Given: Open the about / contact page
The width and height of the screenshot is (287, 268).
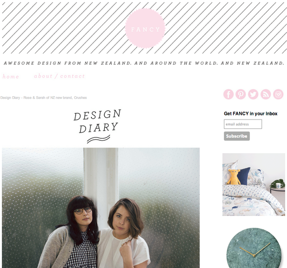Looking at the screenshot, I should point(59,76).
